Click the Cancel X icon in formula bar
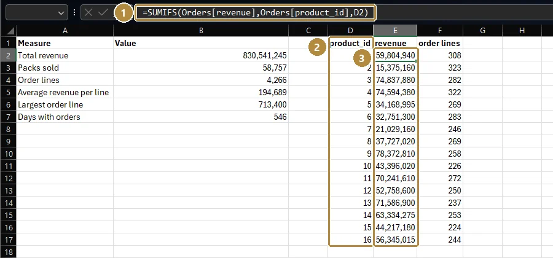Screen dimensions: 553x258 (88, 13)
